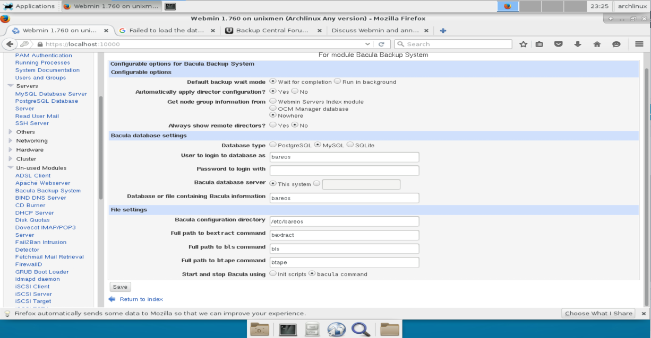This screenshot has height=338, width=651.
Task: Collapse the Un-used Modules category
Action: tap(11, 168)
